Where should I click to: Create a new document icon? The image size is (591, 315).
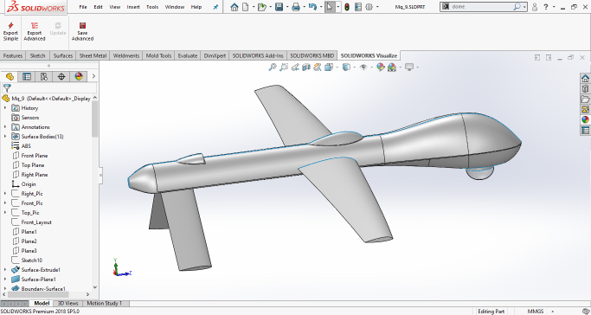pyautogui.click(x=246, y=7)
